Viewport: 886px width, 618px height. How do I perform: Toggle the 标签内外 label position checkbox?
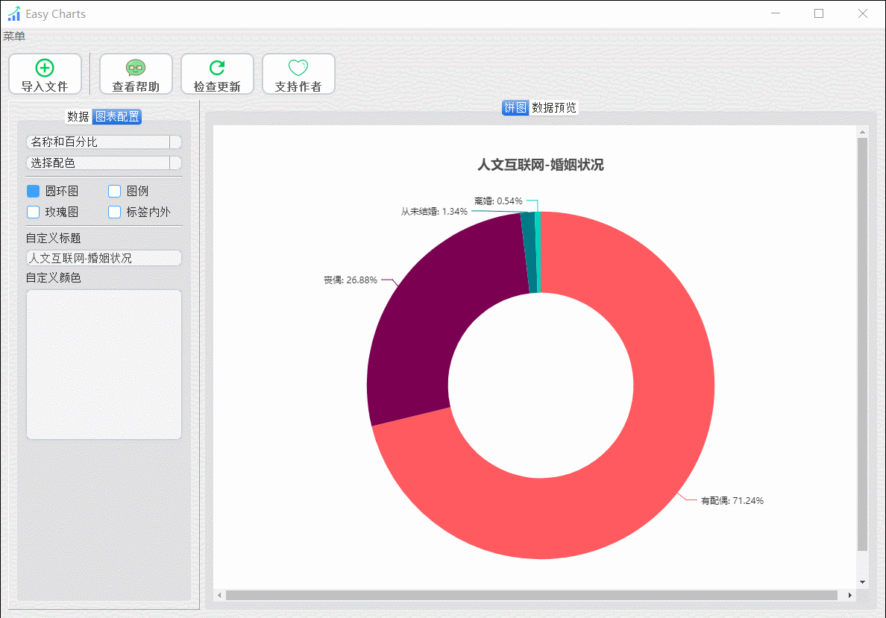point(115,212)
